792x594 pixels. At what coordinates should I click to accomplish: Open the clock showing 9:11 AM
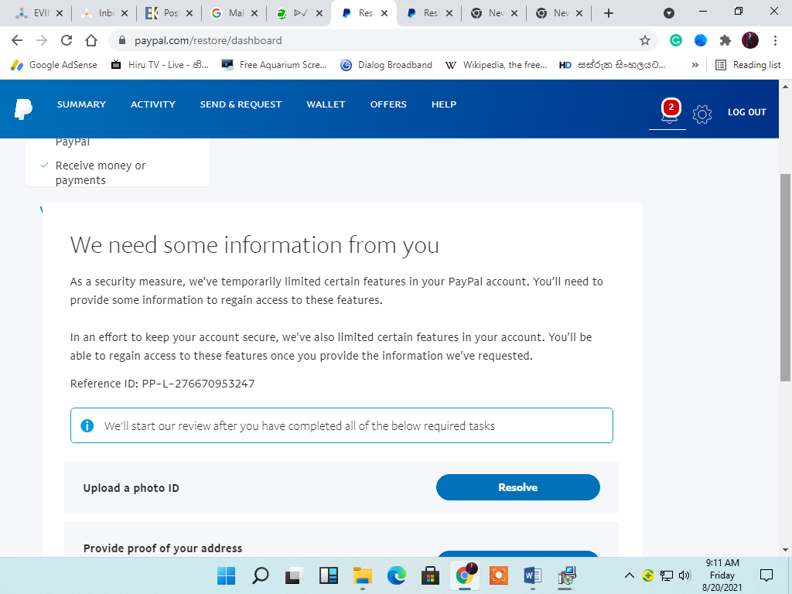tap(722, 575)
